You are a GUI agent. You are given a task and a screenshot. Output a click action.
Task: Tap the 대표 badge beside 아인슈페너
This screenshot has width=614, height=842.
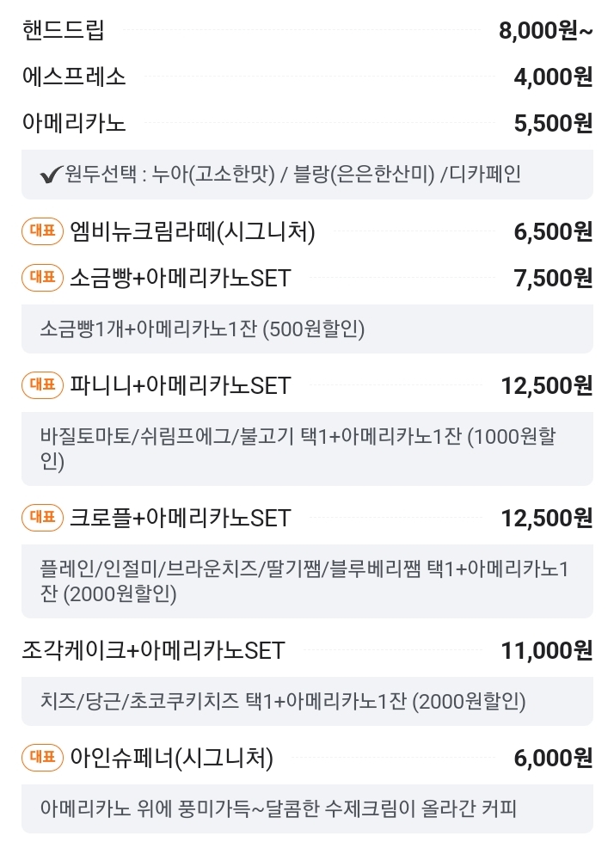coord(42,757)
